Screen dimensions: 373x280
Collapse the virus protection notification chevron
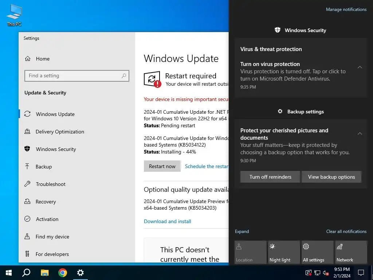[360, 67]
